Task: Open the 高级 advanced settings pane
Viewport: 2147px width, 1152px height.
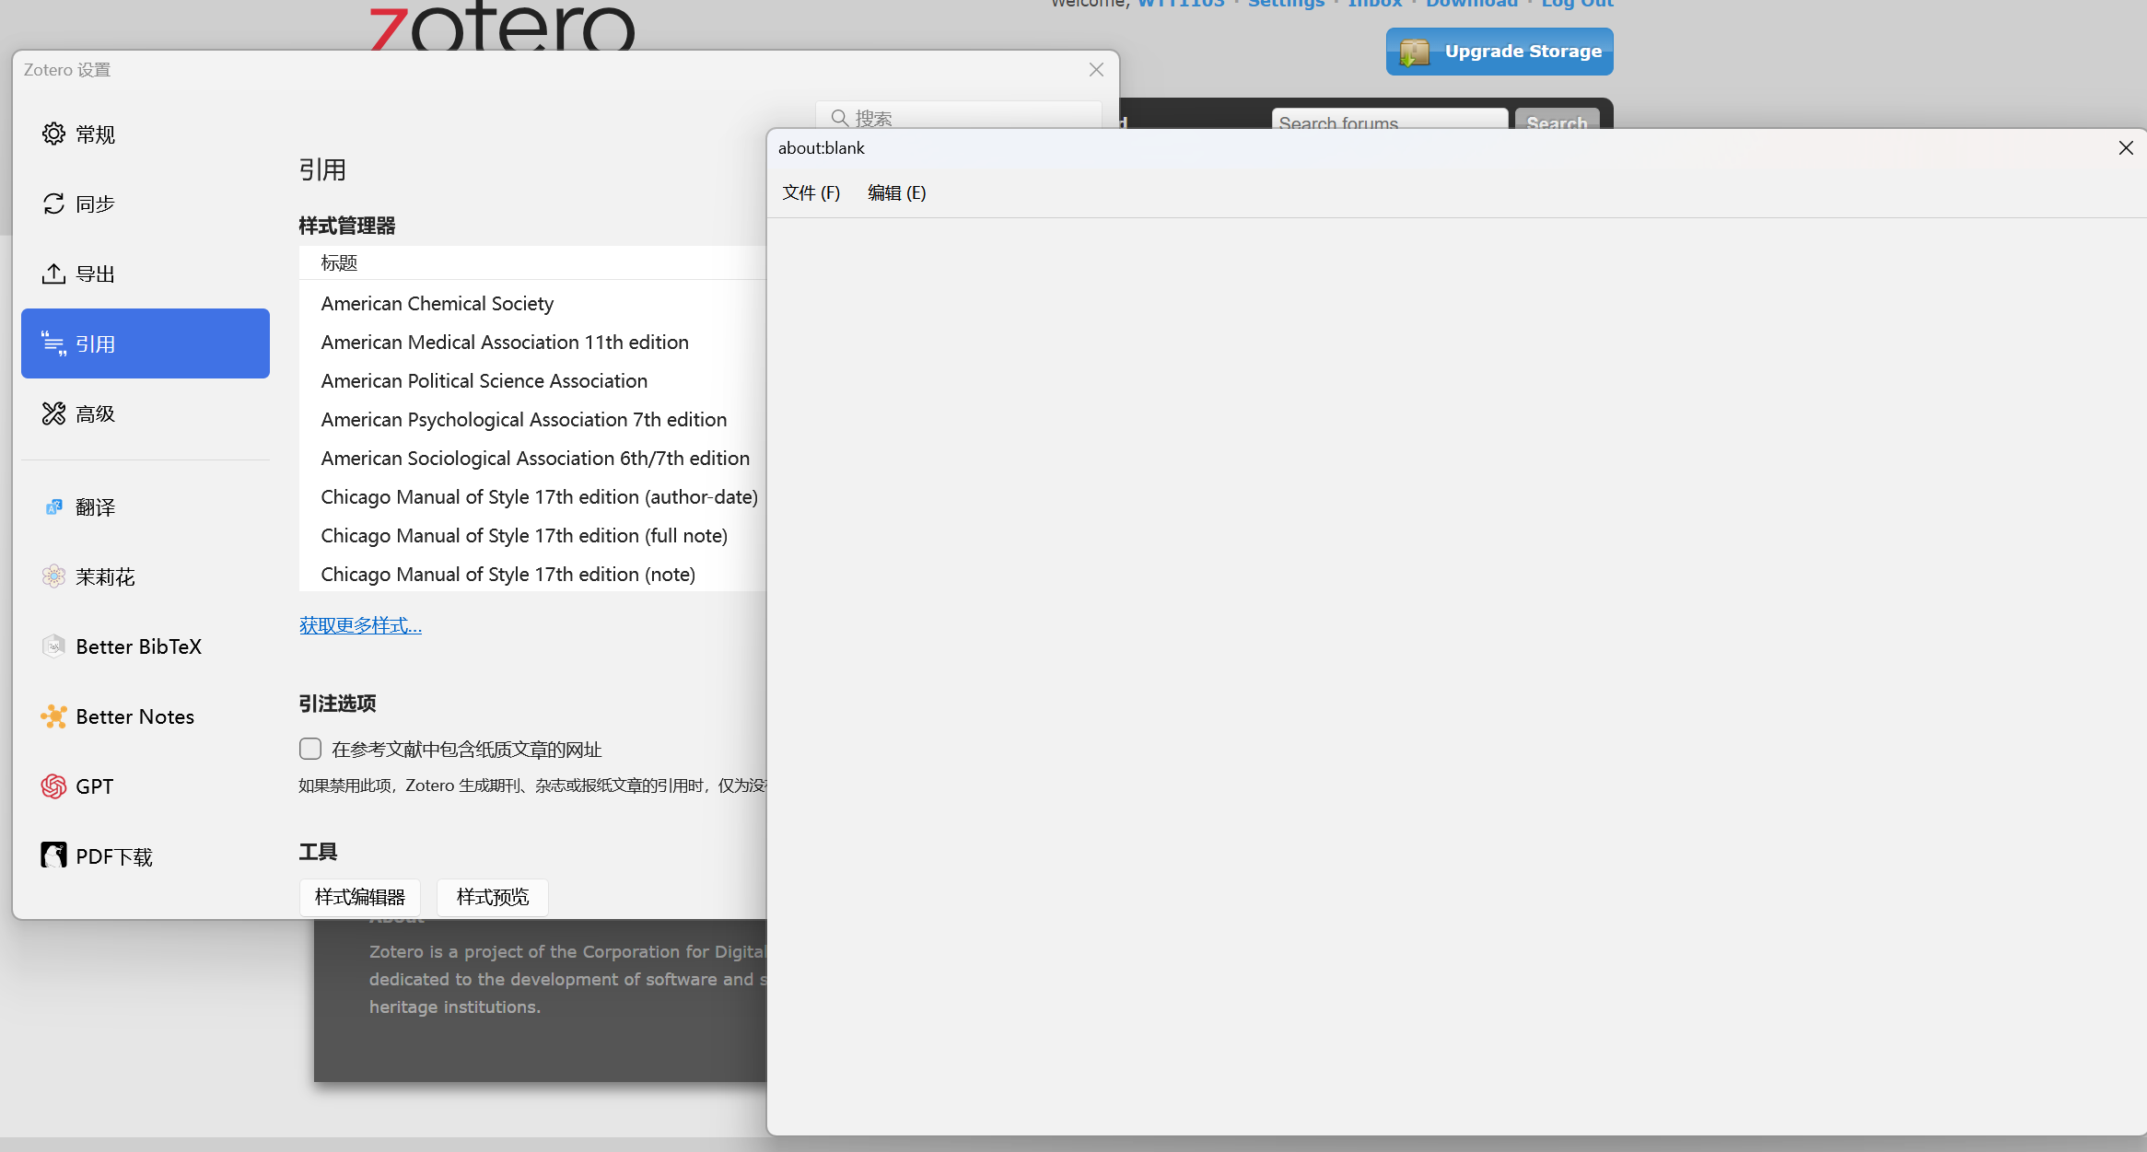Action: tap(146, 414)
